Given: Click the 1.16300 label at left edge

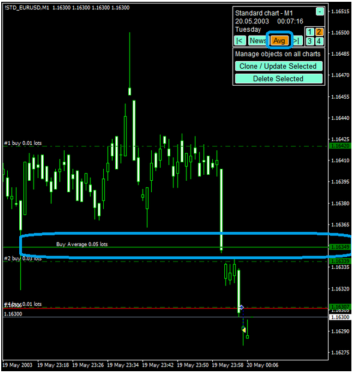Looking at the screenshot, I should pyautogui.click(x=13, y=314).
